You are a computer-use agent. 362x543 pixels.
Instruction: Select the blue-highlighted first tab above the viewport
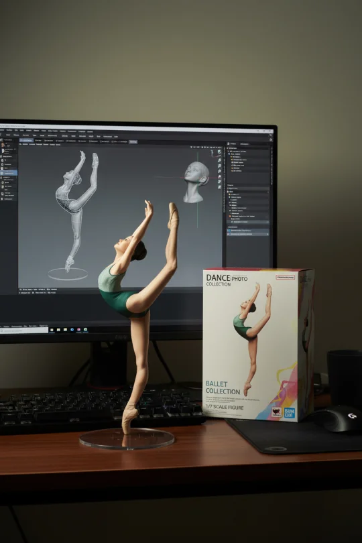click(26, 140)
